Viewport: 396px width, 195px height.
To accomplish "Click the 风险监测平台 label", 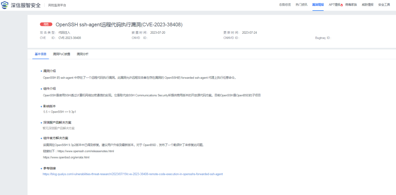I will 57,5.
